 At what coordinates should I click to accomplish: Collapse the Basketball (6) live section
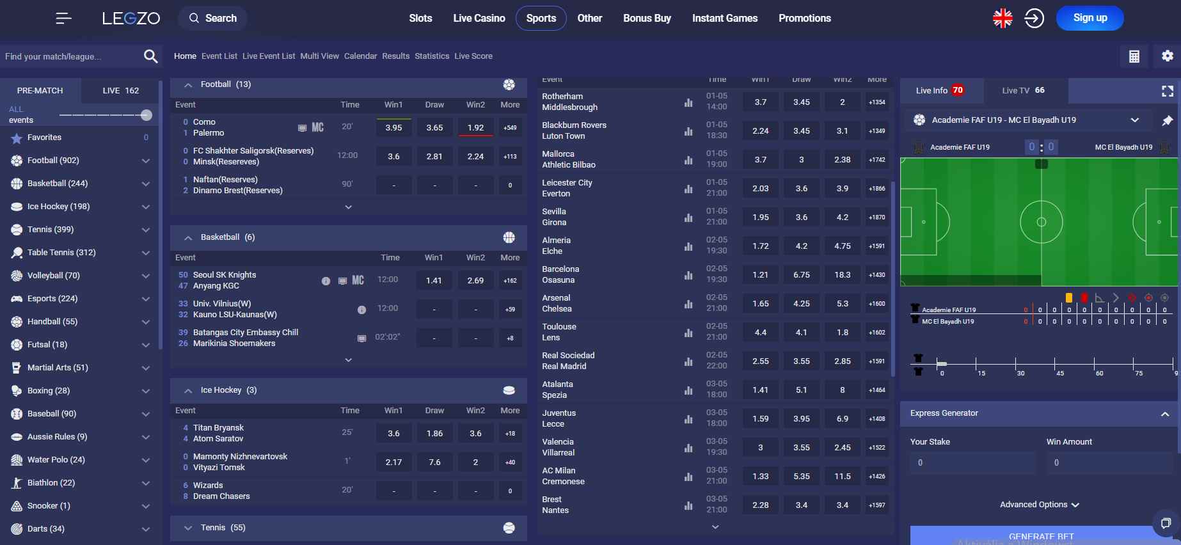(x=188, y=237)
